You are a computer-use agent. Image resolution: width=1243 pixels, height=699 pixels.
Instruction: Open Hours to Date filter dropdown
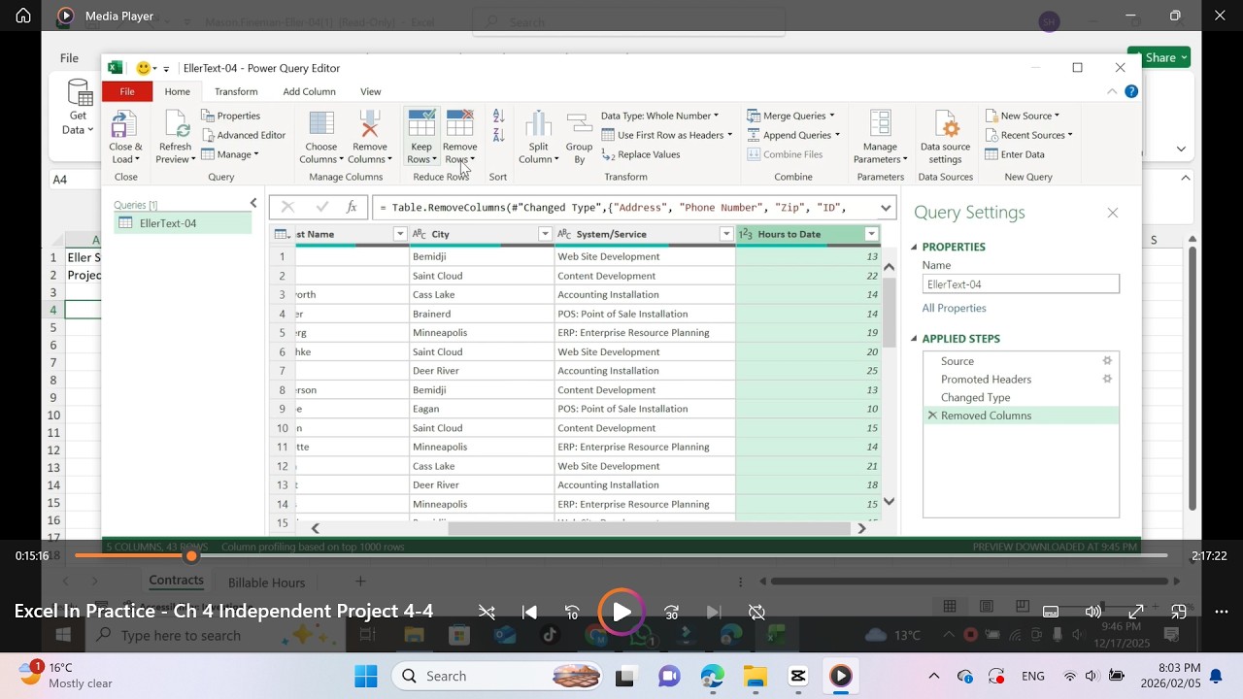point(871,234)
